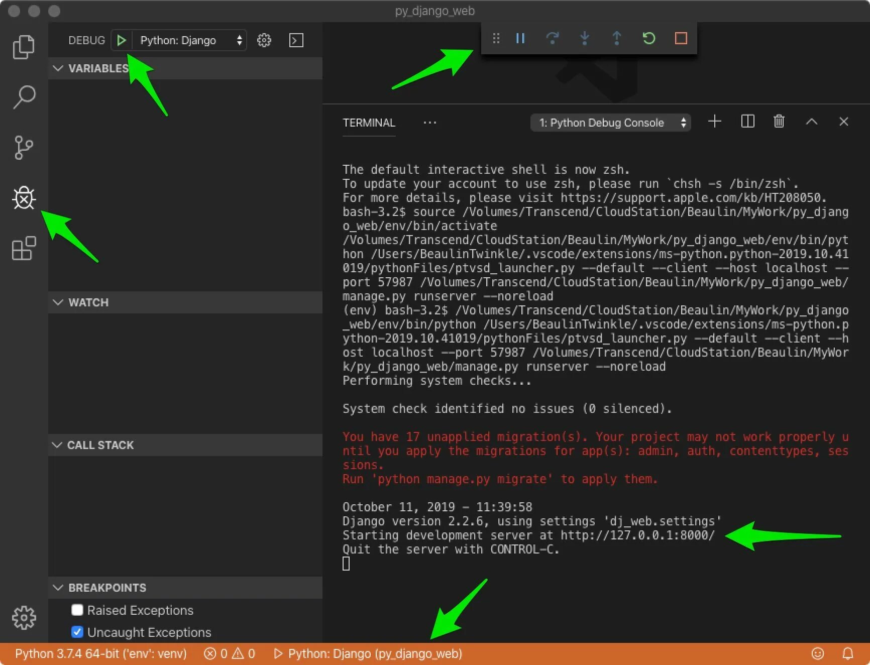Screen dimensions: 870x665
Task: Open the Debug view bug icon
Action: [x=24, y=198]
